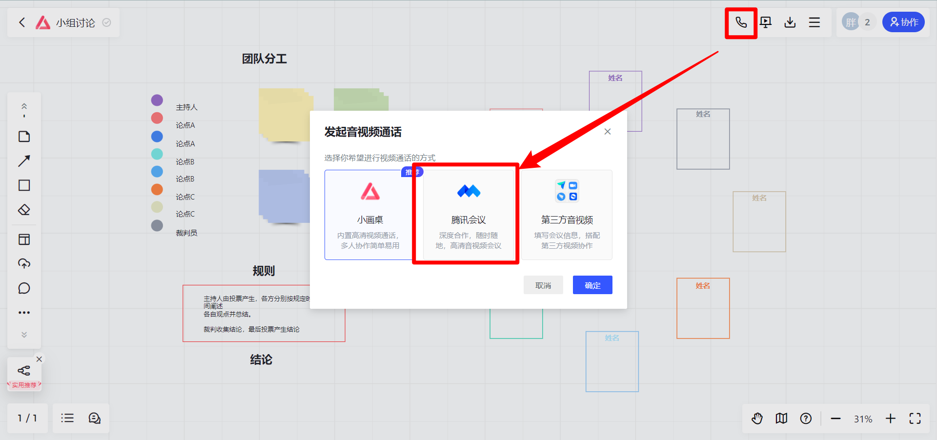Select the 小画桌 call option
This screenshot has width=937, height=440.
(369, 215)
